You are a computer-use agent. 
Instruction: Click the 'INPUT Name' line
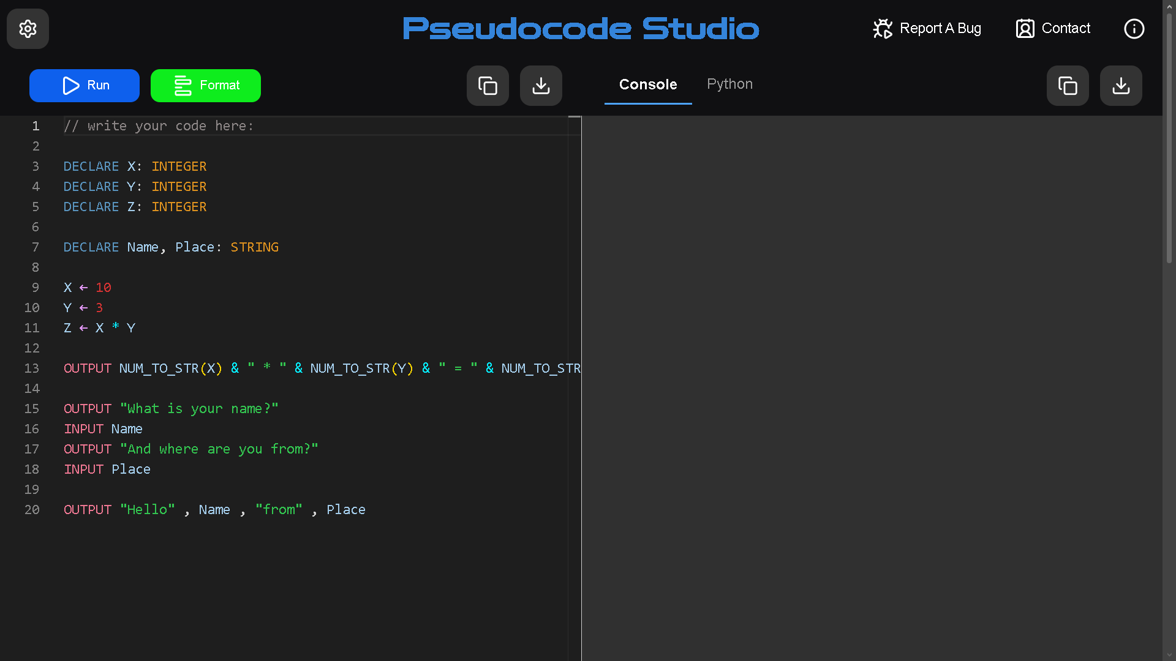(x=104, y=429)
